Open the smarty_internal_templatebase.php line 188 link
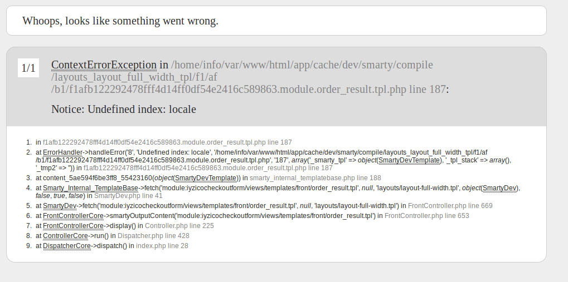Screen dimensions: 568x282 (315, 178)
